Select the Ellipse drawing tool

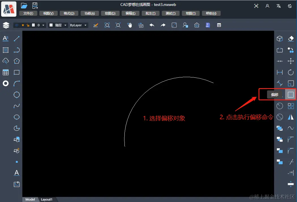(17, 117)
